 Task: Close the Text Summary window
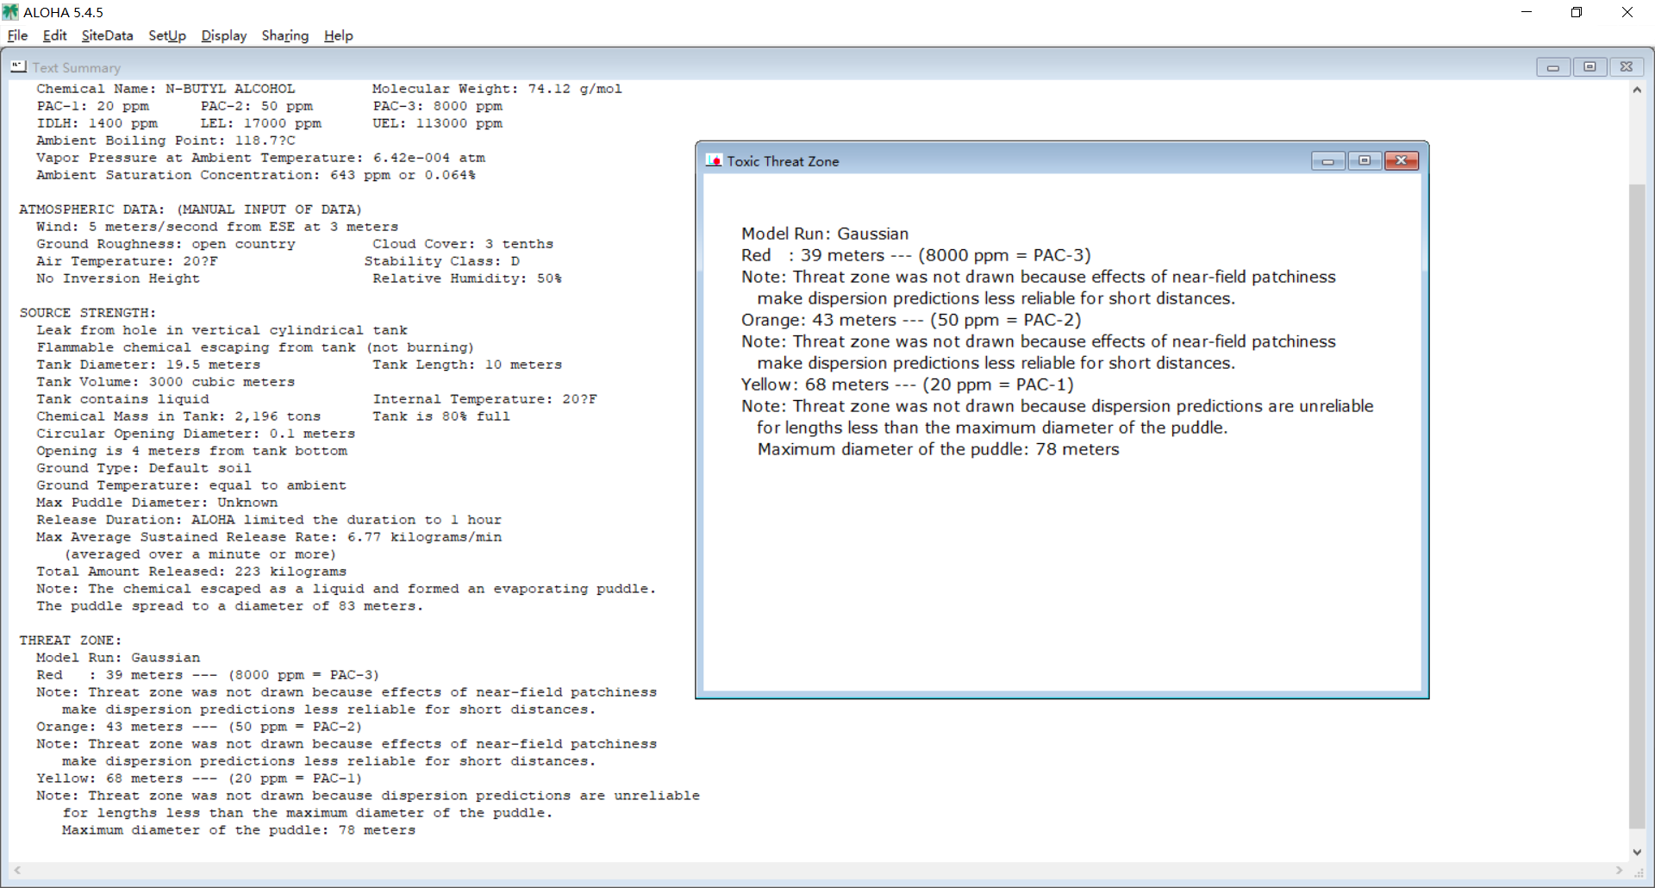pos(1627,66)
